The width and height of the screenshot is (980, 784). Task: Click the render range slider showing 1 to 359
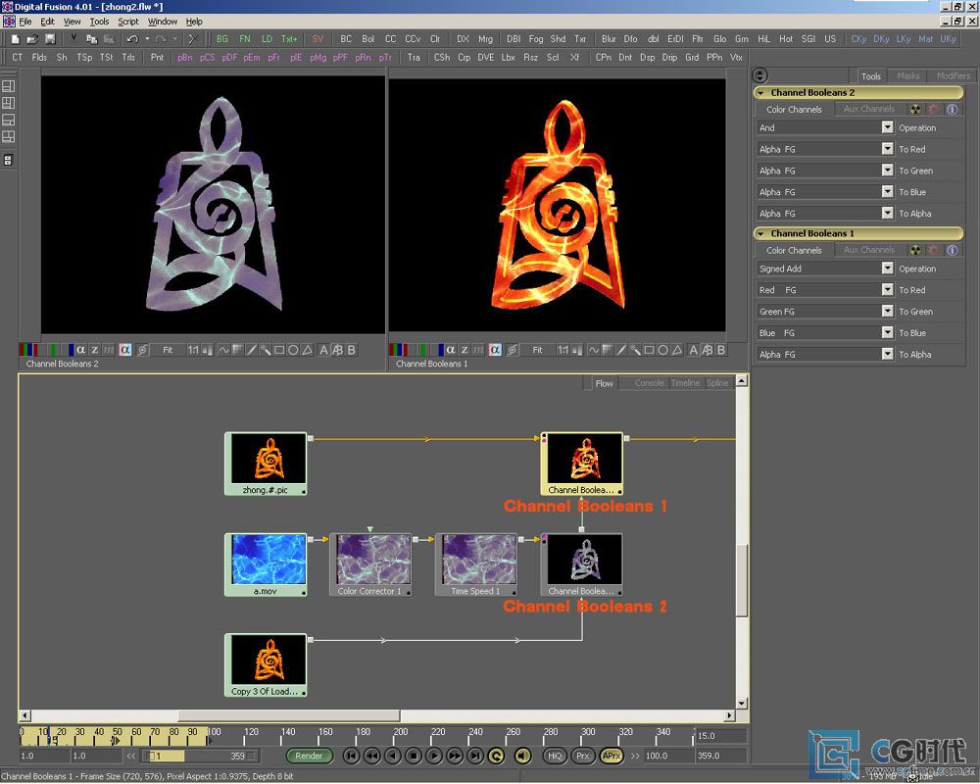point(200,756)
